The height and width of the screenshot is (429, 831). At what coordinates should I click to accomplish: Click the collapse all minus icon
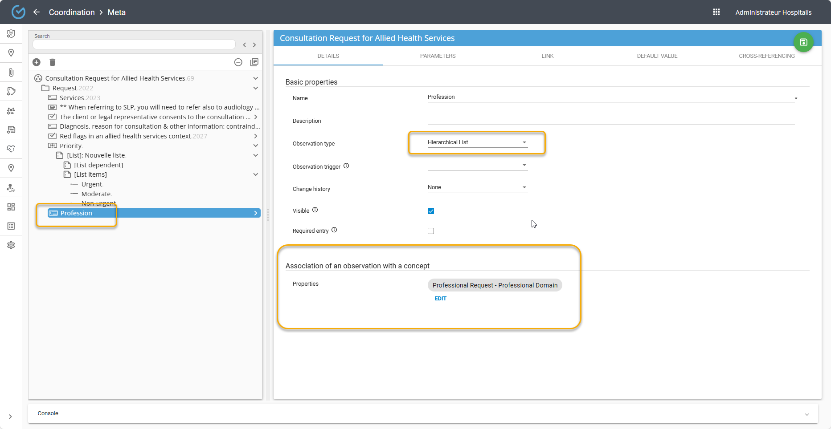coord(238,62)
